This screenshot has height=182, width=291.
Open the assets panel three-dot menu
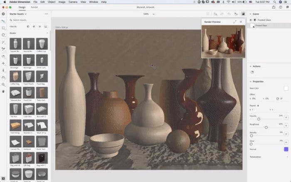coord(47,14)
